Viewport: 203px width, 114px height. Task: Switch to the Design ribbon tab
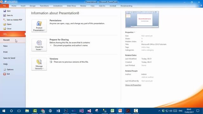point(32,6)
